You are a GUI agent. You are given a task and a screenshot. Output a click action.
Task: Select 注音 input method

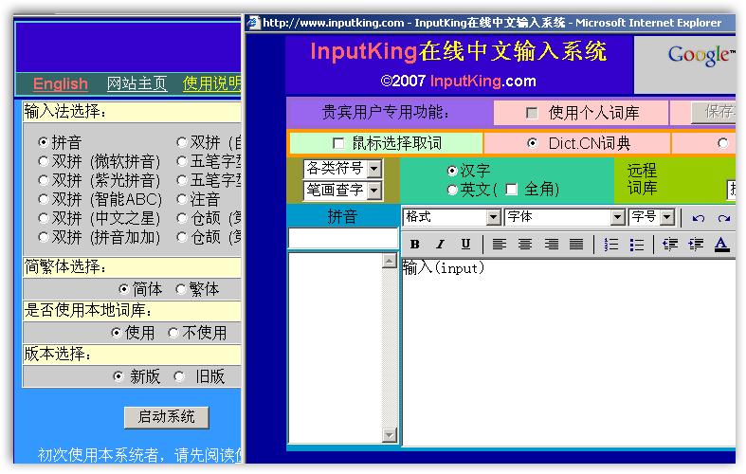coord(182,199)
